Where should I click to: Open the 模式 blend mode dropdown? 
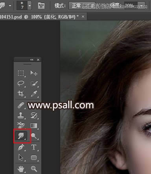pos(82,6)
